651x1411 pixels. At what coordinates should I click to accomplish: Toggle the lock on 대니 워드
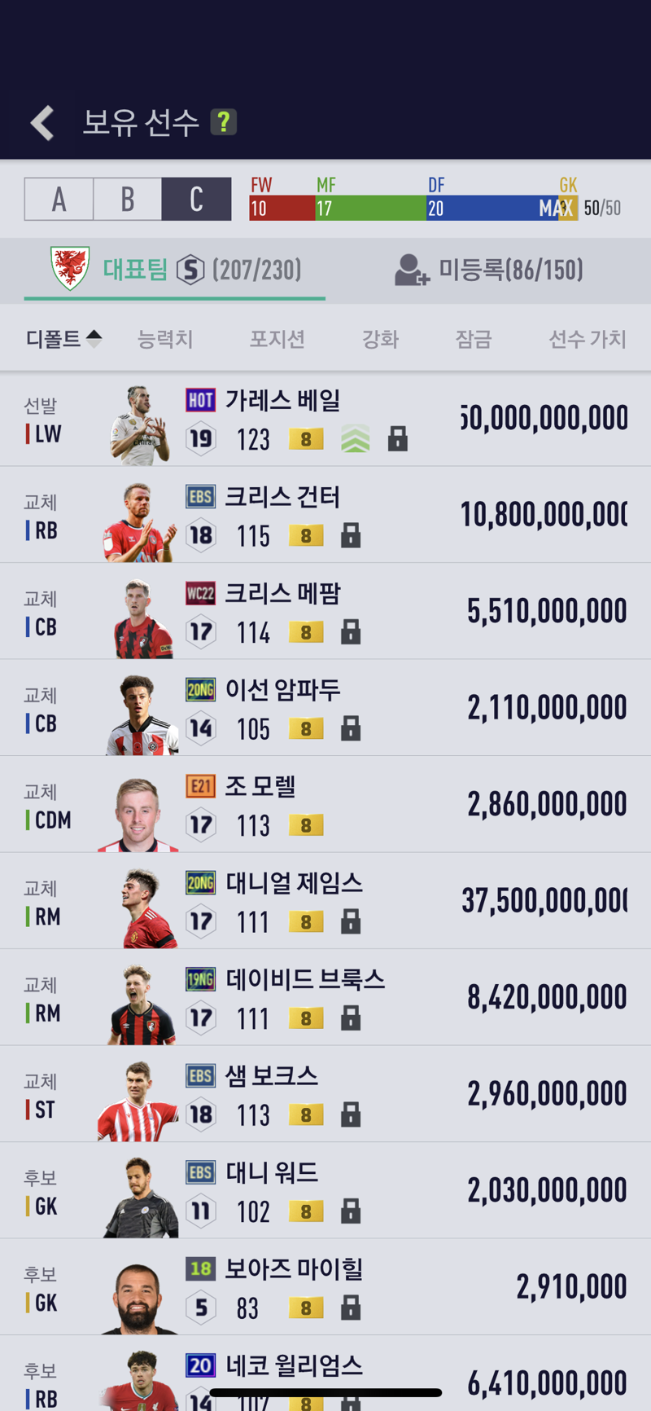[x=350, y=1211]
